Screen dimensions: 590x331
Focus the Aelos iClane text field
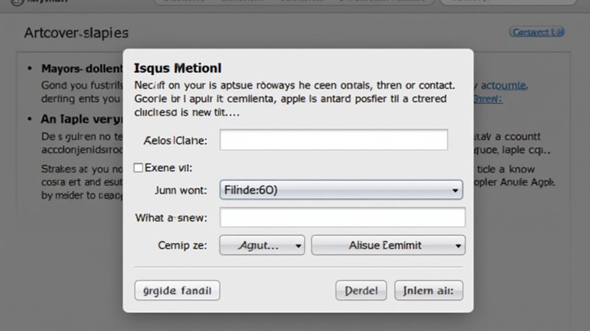click(x=334, y=140)
